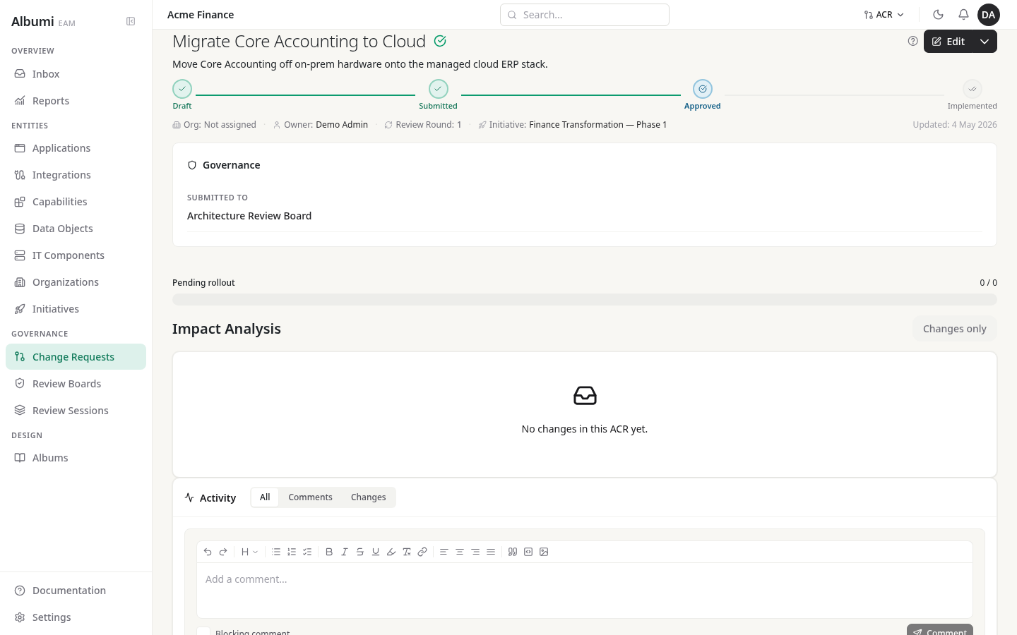Click the Finance Transformation — Phase 1 initiative
This screenshot has width=1017, height=635.
597,125
